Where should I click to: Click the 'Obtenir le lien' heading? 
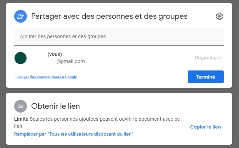(56, 106)
